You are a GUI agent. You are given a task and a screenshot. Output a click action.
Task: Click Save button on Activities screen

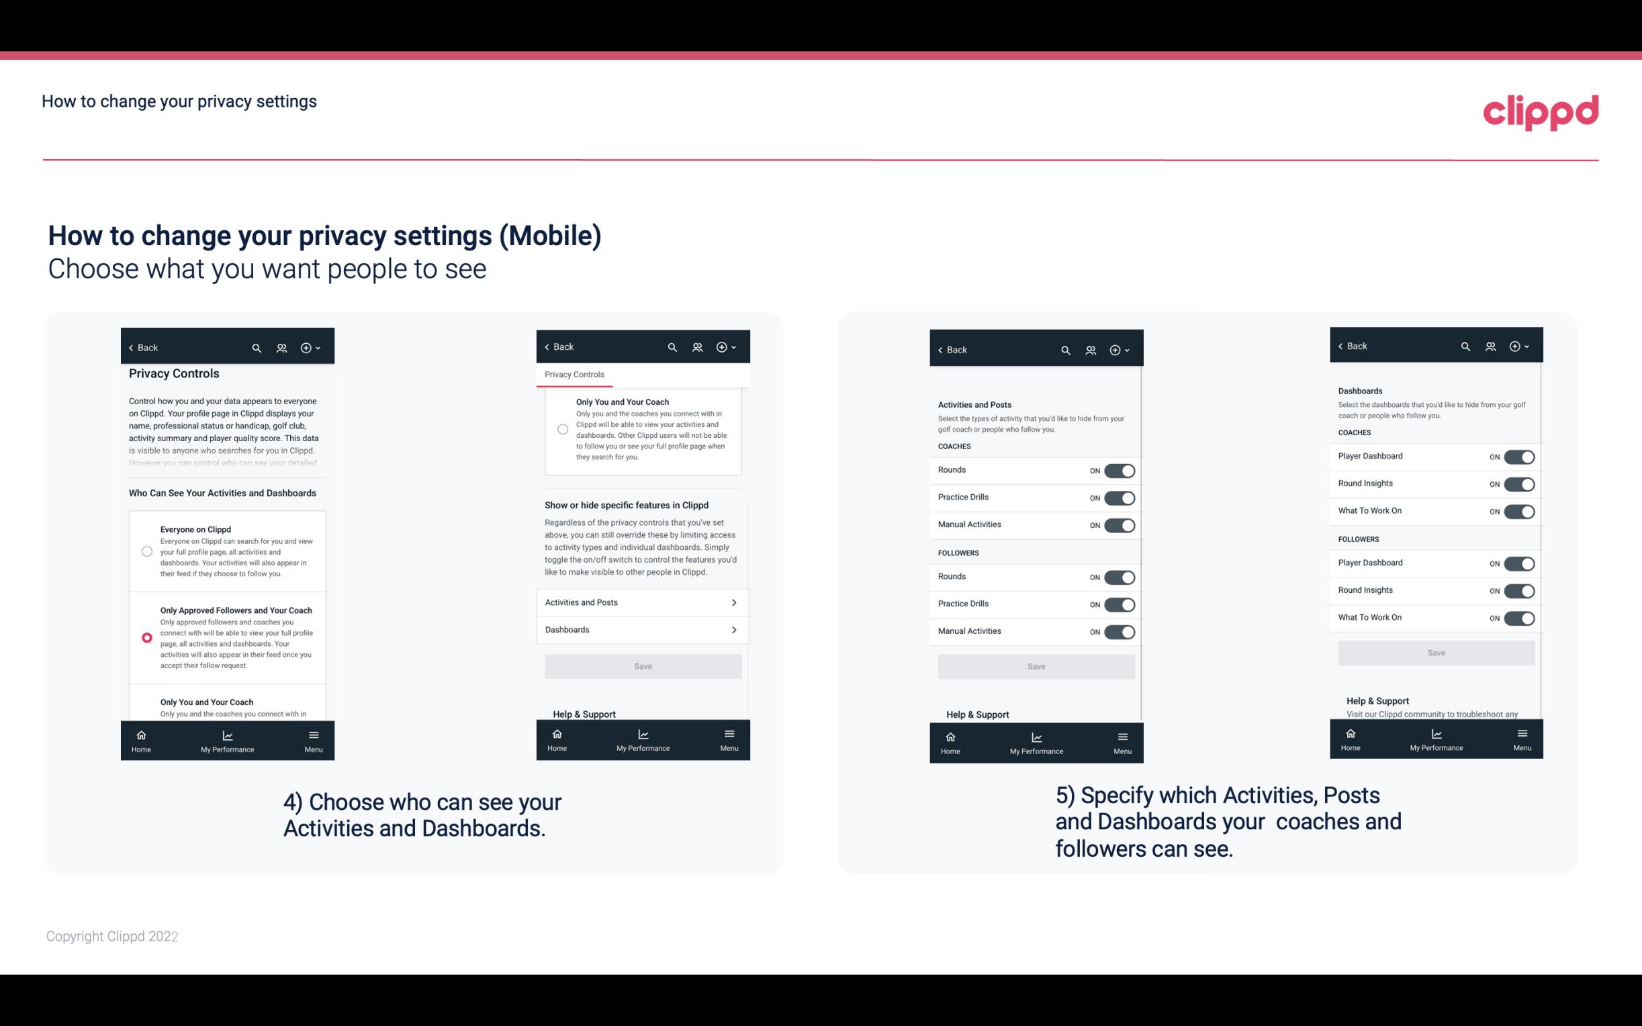1036,665
